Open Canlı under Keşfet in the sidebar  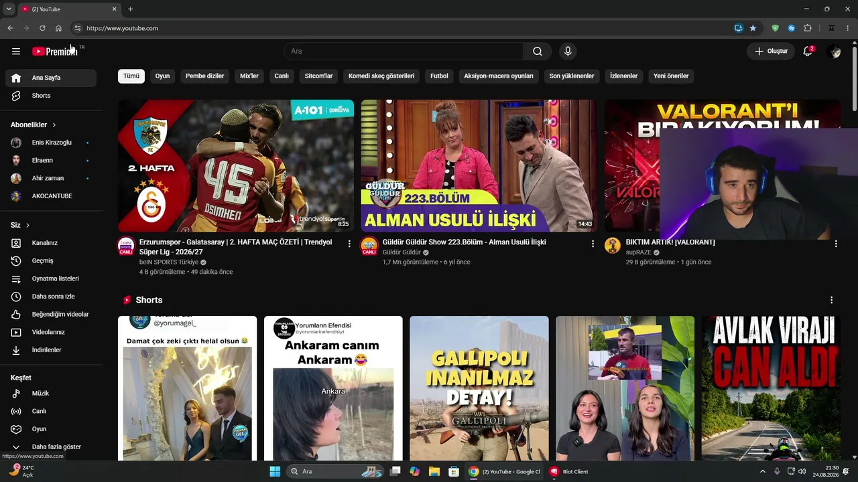click(x=51, y=411)
